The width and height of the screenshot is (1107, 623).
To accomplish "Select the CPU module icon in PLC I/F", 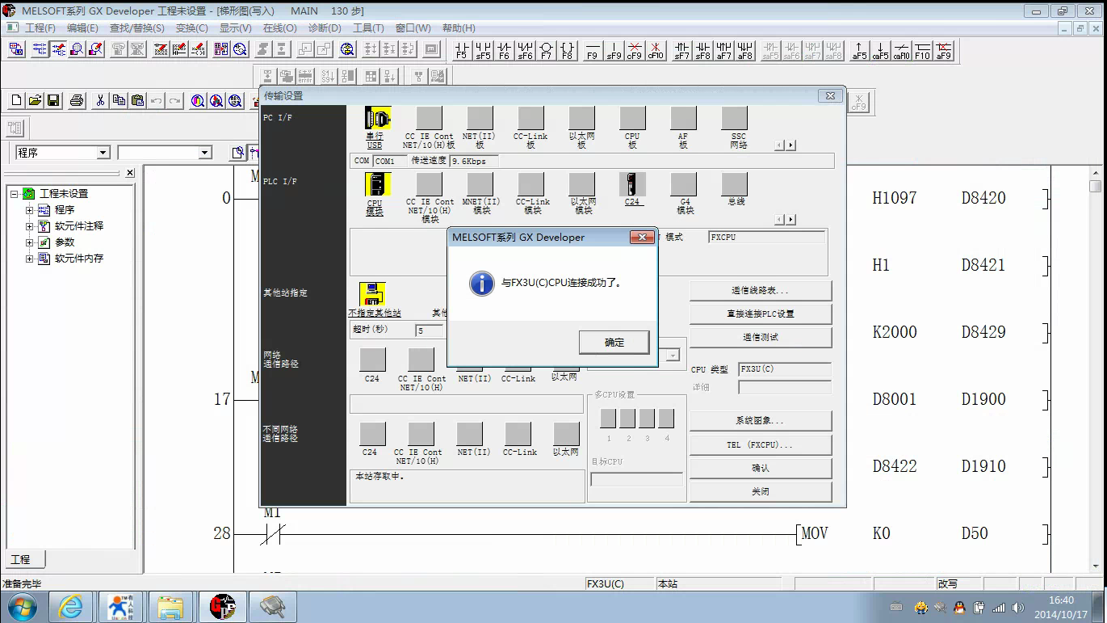I will click(x=377, y=184).
